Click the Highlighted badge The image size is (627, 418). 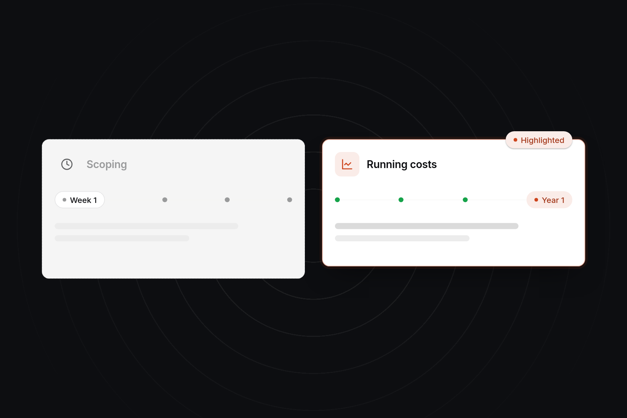pos(539,140)
